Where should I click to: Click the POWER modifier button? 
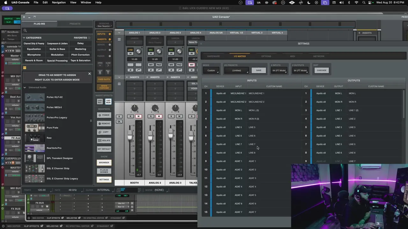point(104,115)
